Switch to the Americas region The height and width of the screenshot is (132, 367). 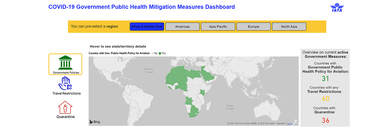[x=182, y=27]
